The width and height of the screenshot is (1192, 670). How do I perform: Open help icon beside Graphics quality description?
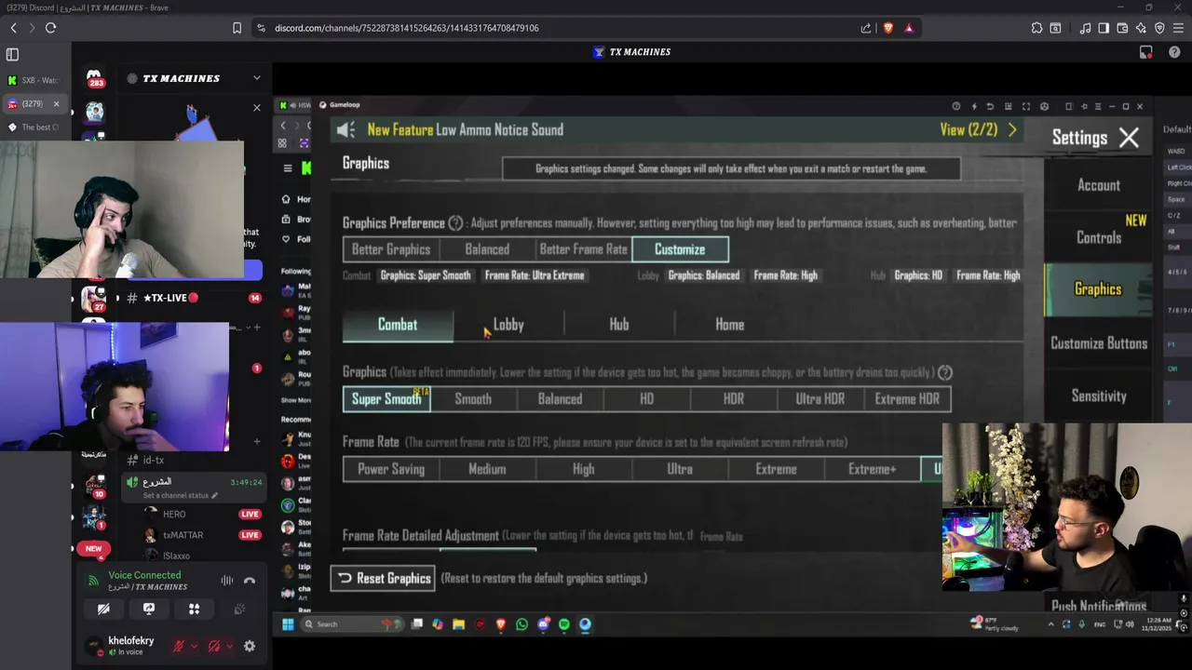point(945,372)
